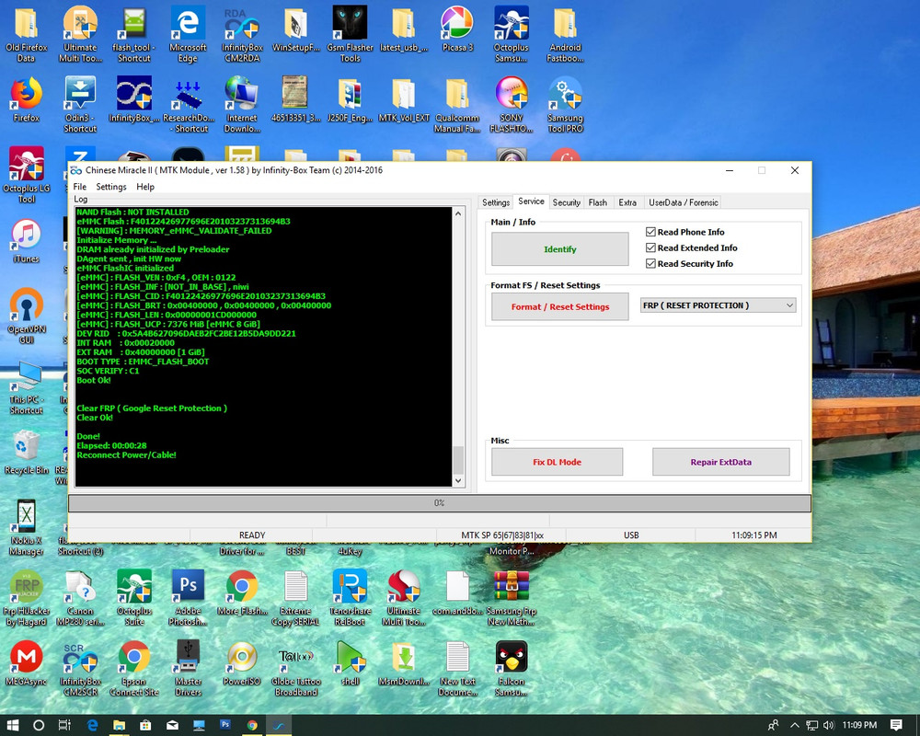Open the File menu in Chinese Miracle
The height and width of the screenshot is (736, 920).
pos(80,187)
